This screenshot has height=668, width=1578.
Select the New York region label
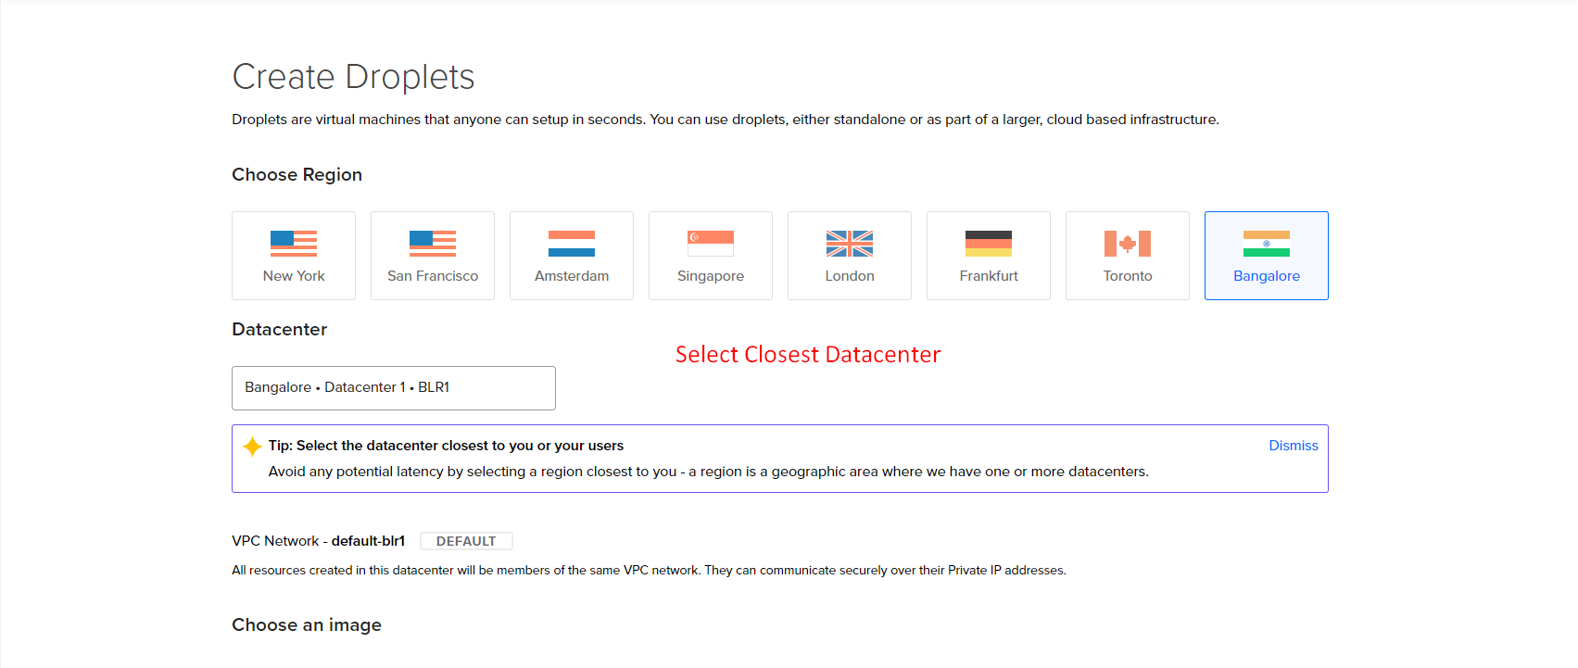[294, 276]
